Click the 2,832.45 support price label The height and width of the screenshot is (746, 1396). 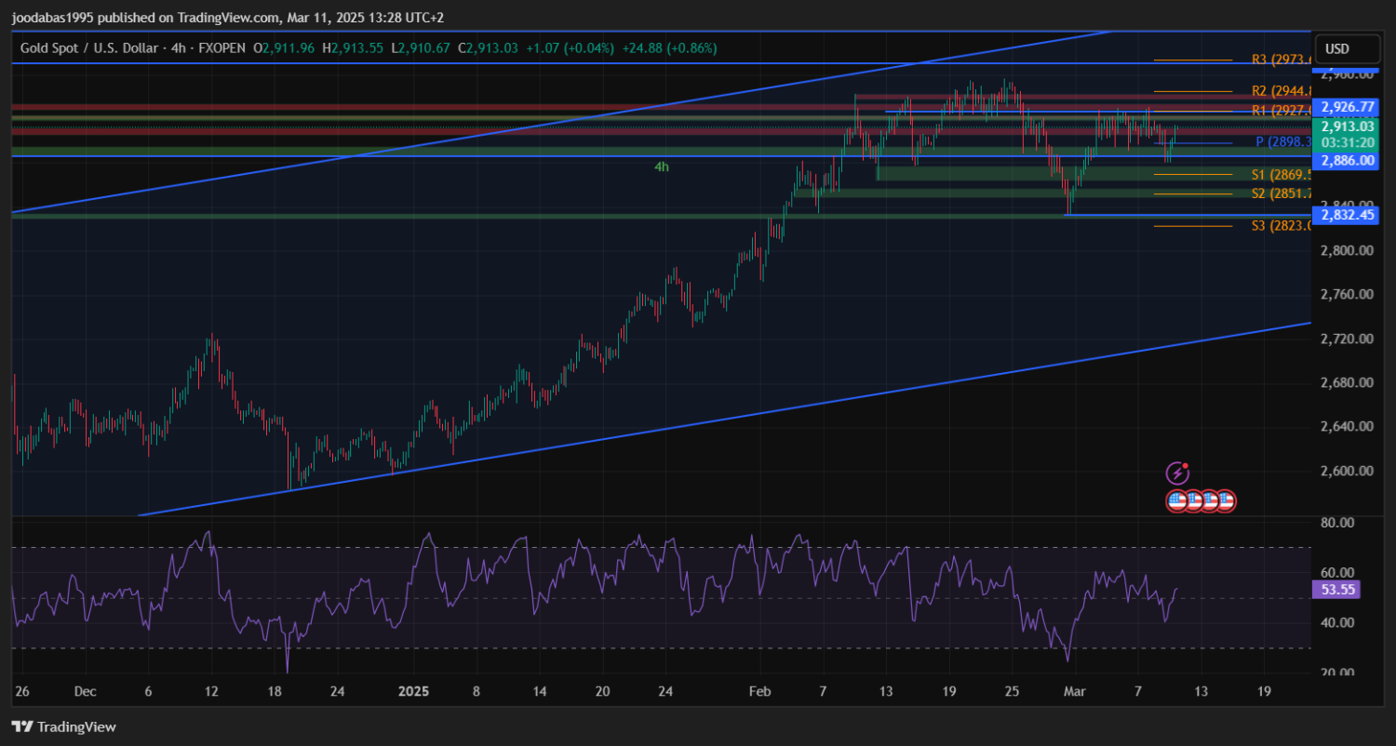coord(1347,215)
